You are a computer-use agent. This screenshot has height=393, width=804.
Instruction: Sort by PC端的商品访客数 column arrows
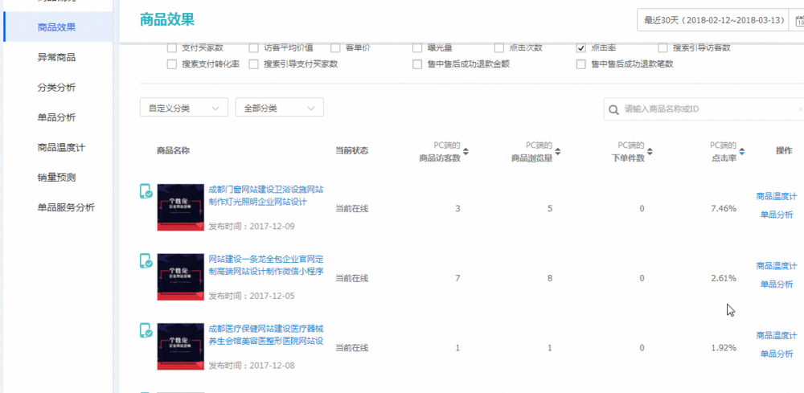466,152
